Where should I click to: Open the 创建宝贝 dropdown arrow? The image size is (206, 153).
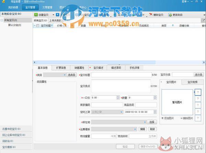tap(53, 15)
